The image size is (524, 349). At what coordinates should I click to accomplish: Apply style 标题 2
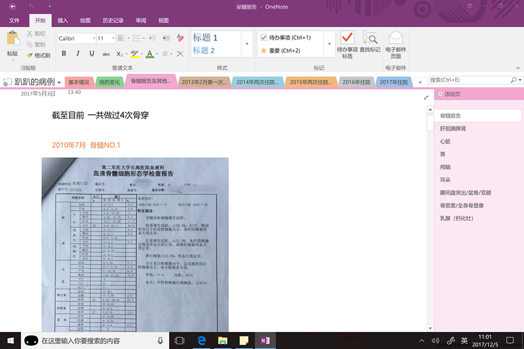point(204,50)
